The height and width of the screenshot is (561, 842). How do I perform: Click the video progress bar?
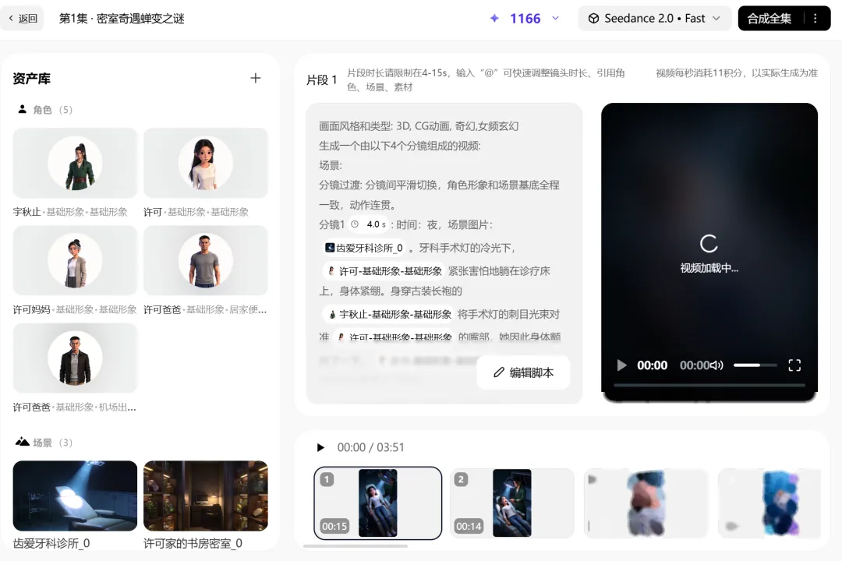(709, 385)
